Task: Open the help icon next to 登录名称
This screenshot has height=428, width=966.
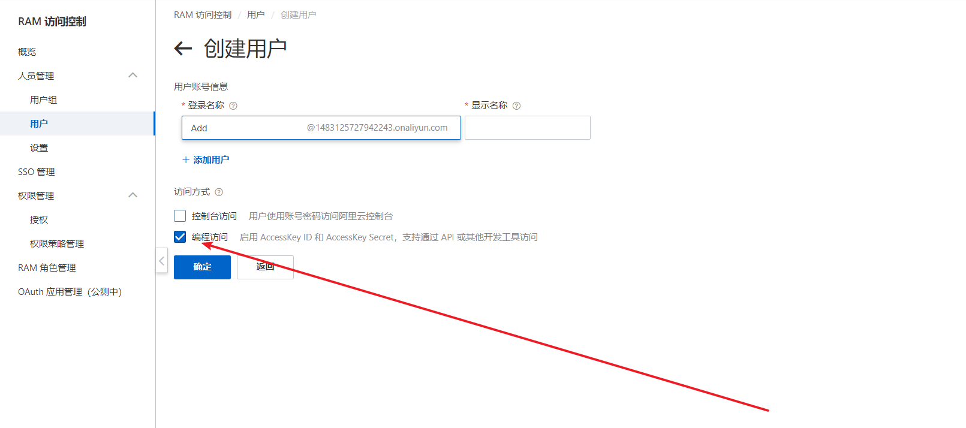Action: [233, 106]
